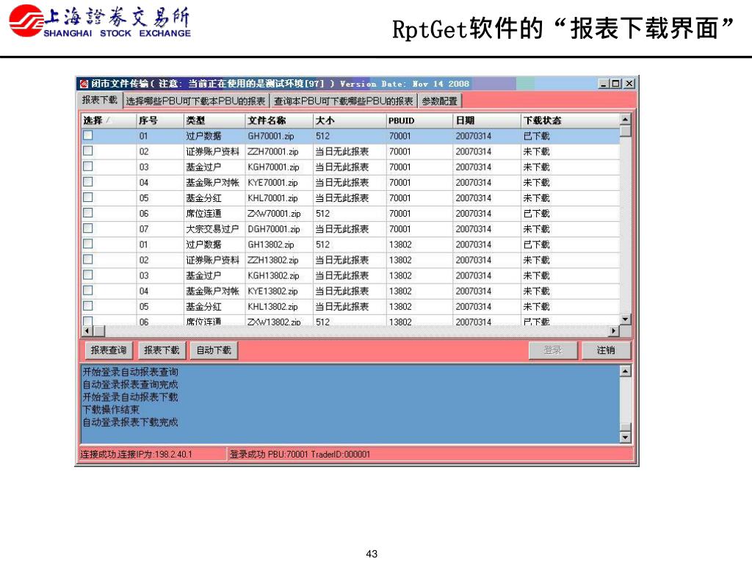Click log line 开始登录自动报表查询
This screenshot has width=752, height=564.
130,372
